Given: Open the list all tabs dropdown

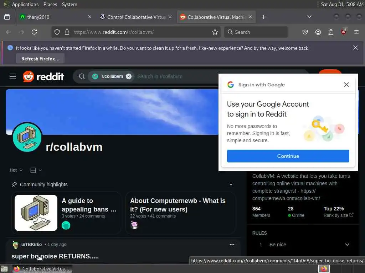Looking at the screenshot, I should tap(309, 17).
